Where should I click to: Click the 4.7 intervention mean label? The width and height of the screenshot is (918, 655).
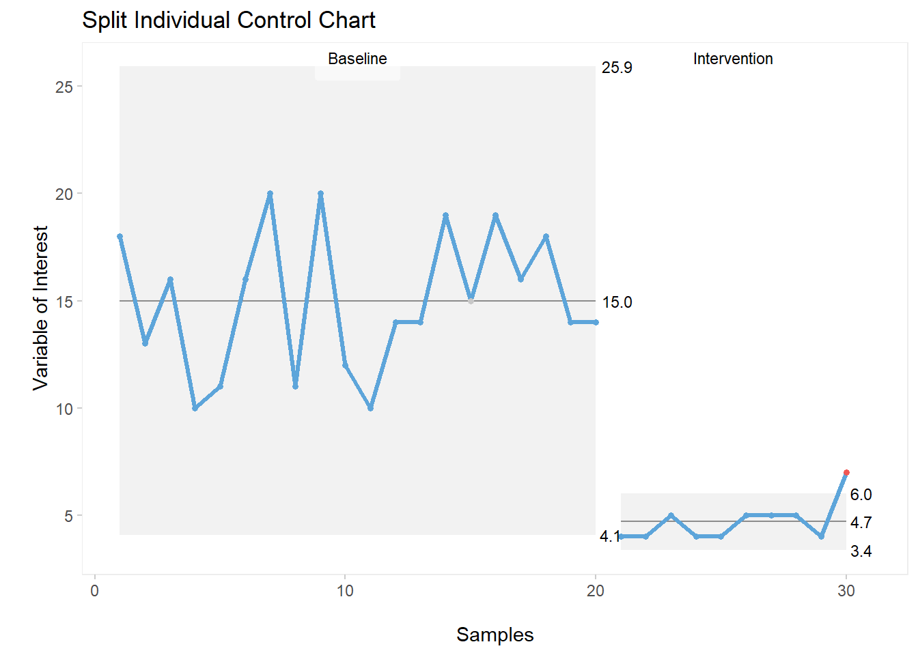point(861,523)
